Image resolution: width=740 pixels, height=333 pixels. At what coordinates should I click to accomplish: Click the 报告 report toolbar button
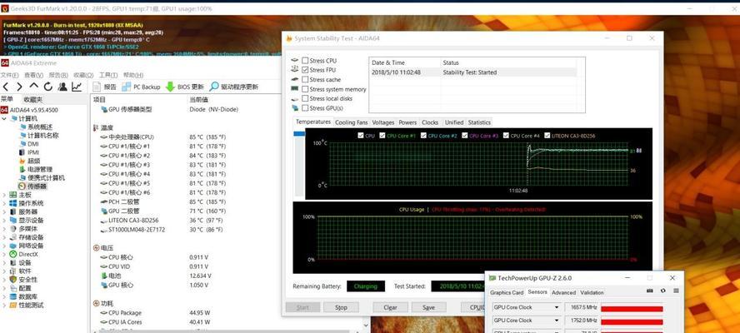click(104, 87)
